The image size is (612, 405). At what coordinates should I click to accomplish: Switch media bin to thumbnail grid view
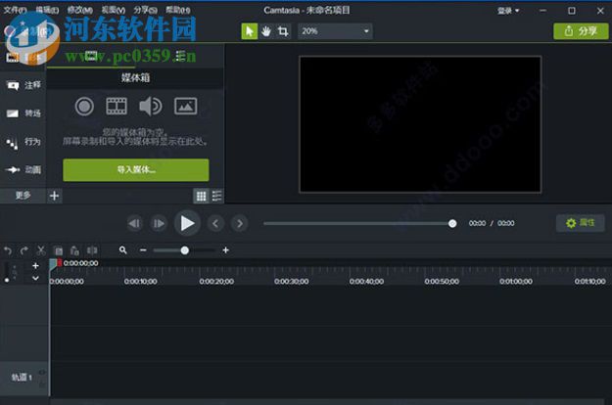click(202, 196)
